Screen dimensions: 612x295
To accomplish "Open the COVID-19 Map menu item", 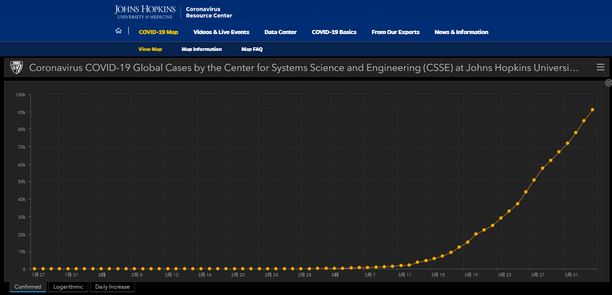I will [x=158, y=32].
